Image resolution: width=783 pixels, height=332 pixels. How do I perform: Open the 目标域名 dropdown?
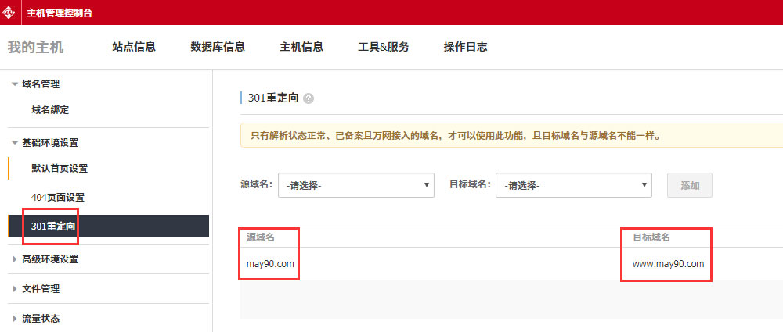coord(574,185)
